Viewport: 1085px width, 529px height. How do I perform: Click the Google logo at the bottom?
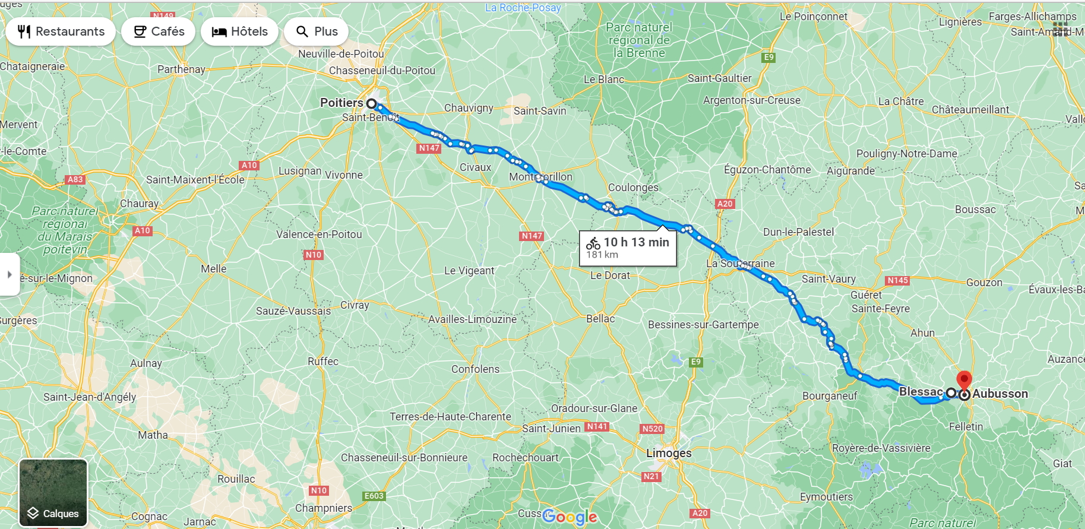(x=570, y=517)
